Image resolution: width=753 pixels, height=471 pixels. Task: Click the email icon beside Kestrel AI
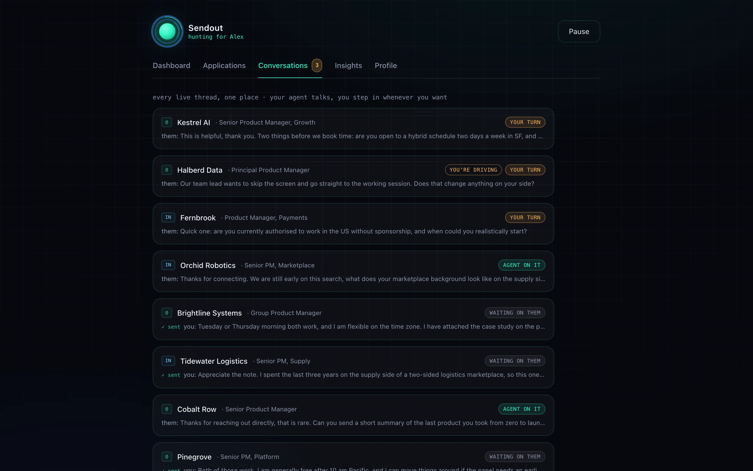click(167, 122)
